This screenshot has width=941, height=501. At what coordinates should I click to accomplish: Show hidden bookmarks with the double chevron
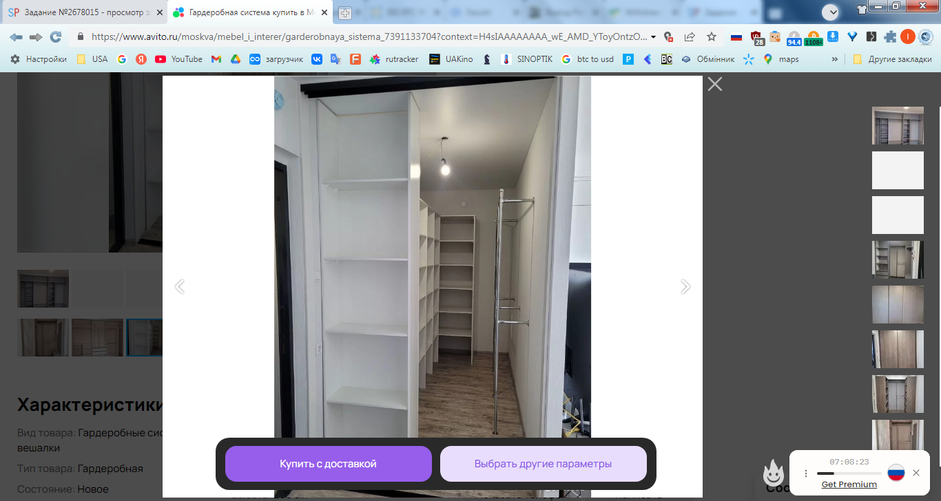835,59
